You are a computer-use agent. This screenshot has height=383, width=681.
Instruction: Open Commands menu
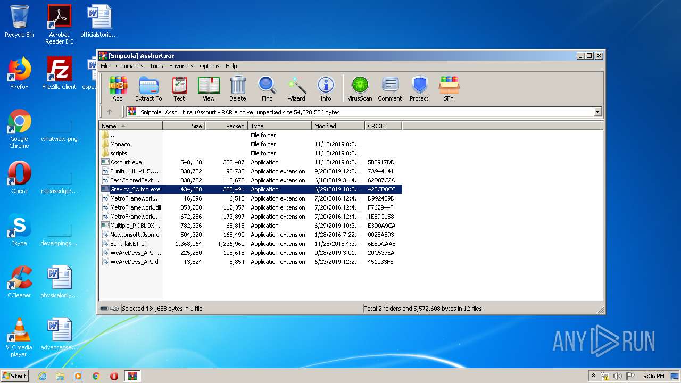(129, 66)
